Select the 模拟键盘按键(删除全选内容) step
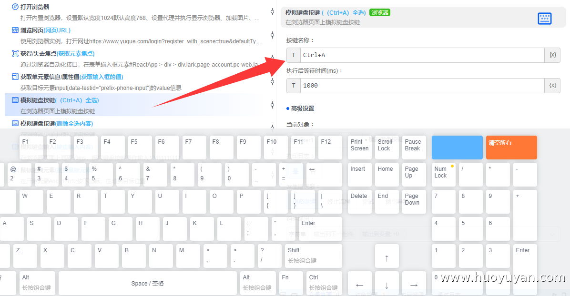 coord(136,123)
